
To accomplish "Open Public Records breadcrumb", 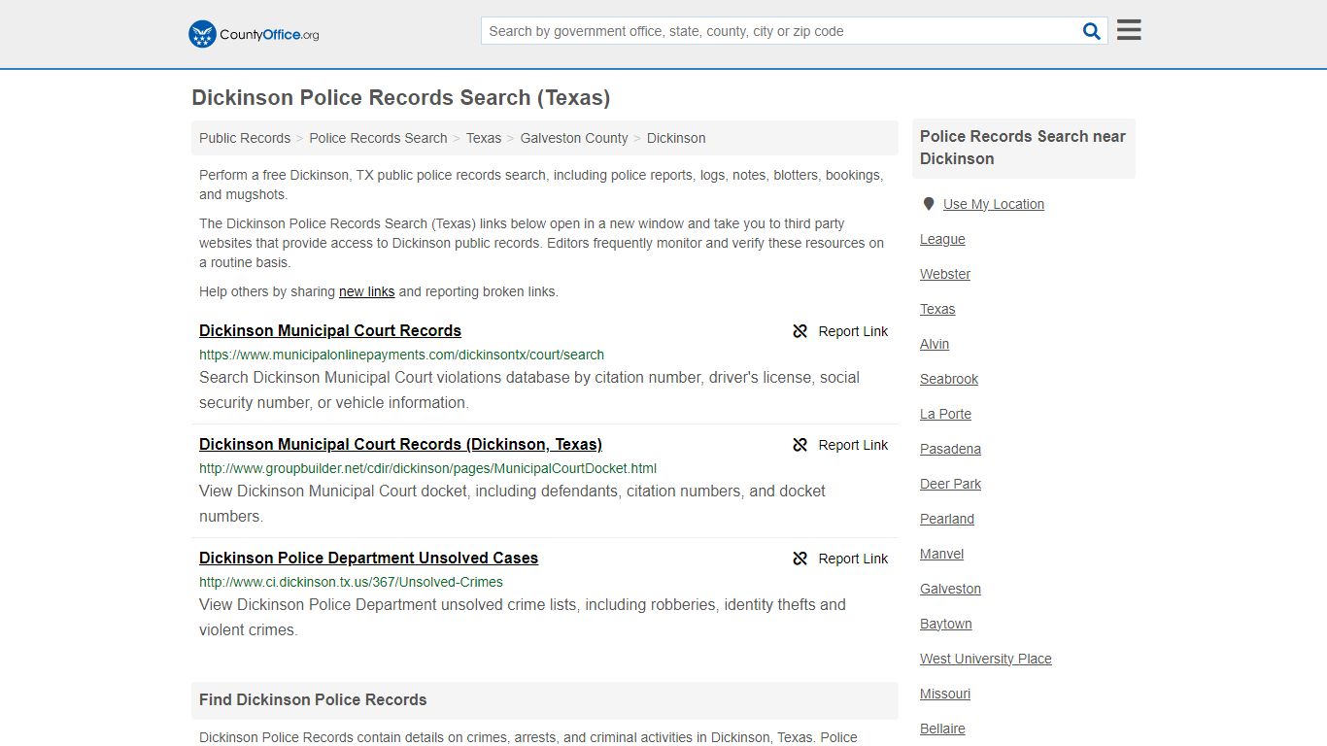I will point(245,138).
